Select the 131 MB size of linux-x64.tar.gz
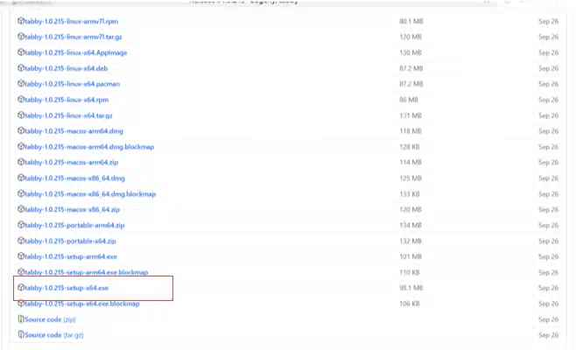The image size is (576, 350). click(x=411, y=115)
